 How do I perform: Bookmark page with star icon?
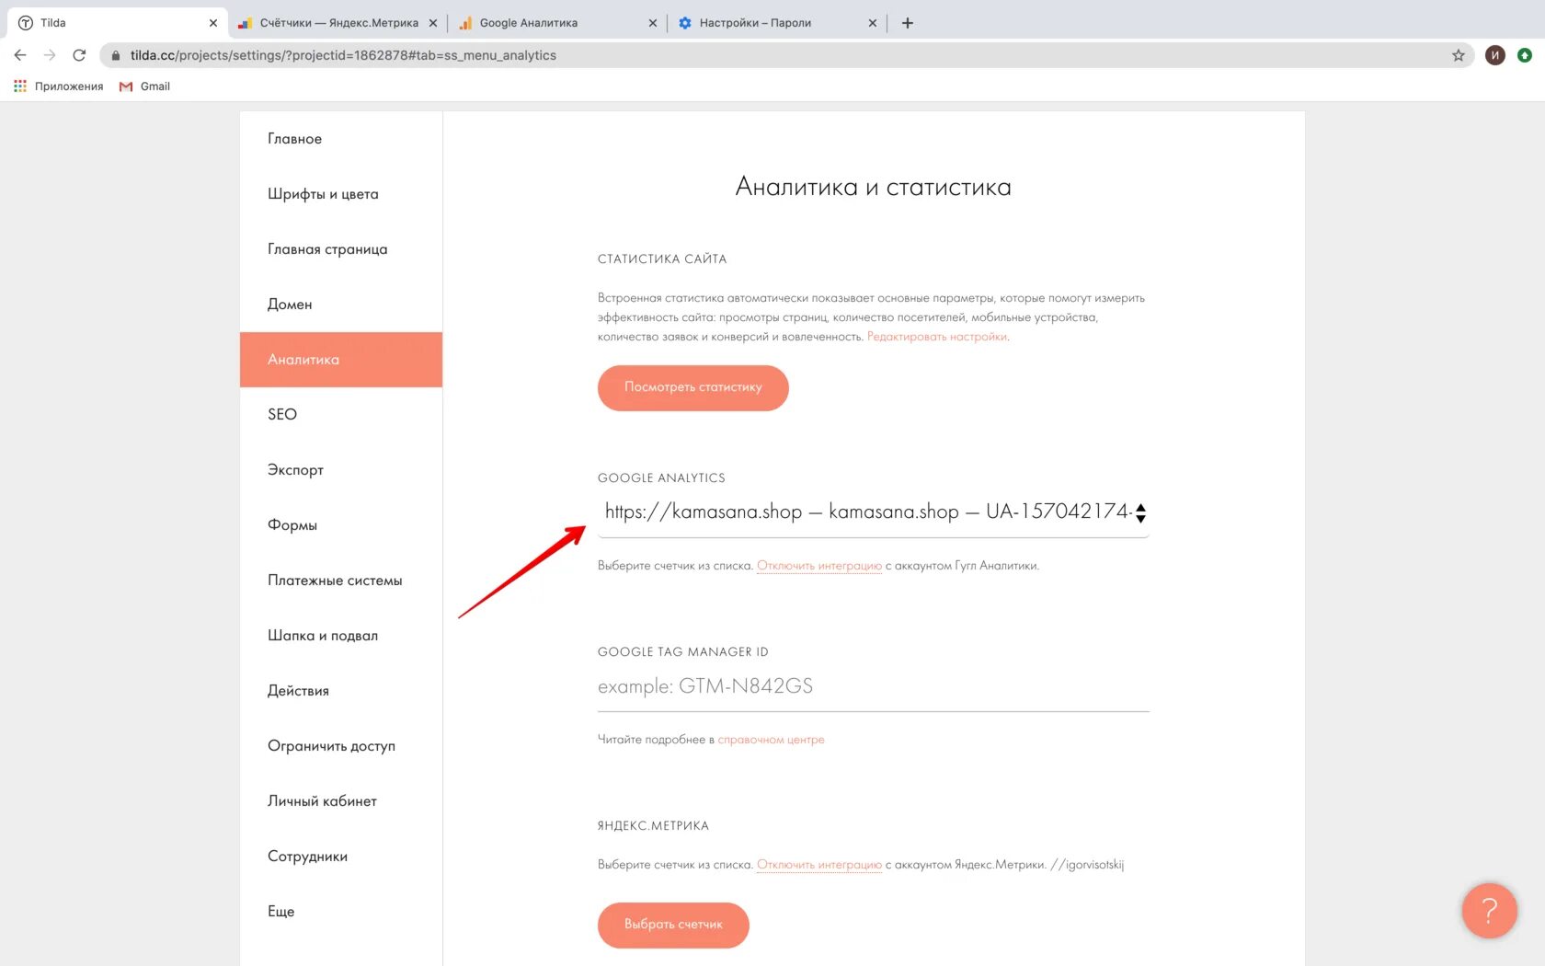pyautogui.click(x=1459, y=55)
